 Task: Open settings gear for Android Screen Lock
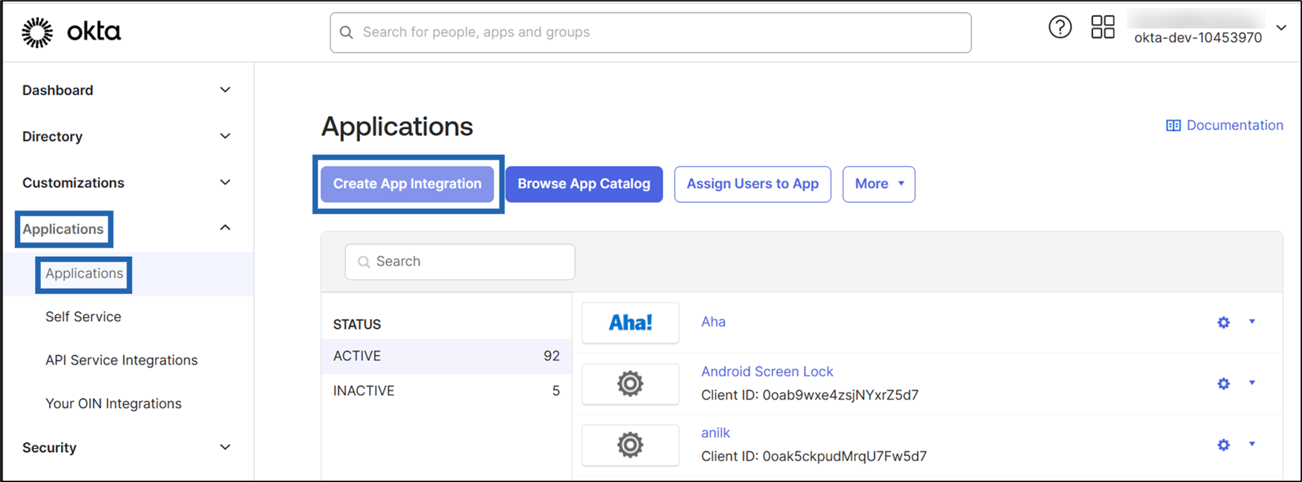(1223, 383)
